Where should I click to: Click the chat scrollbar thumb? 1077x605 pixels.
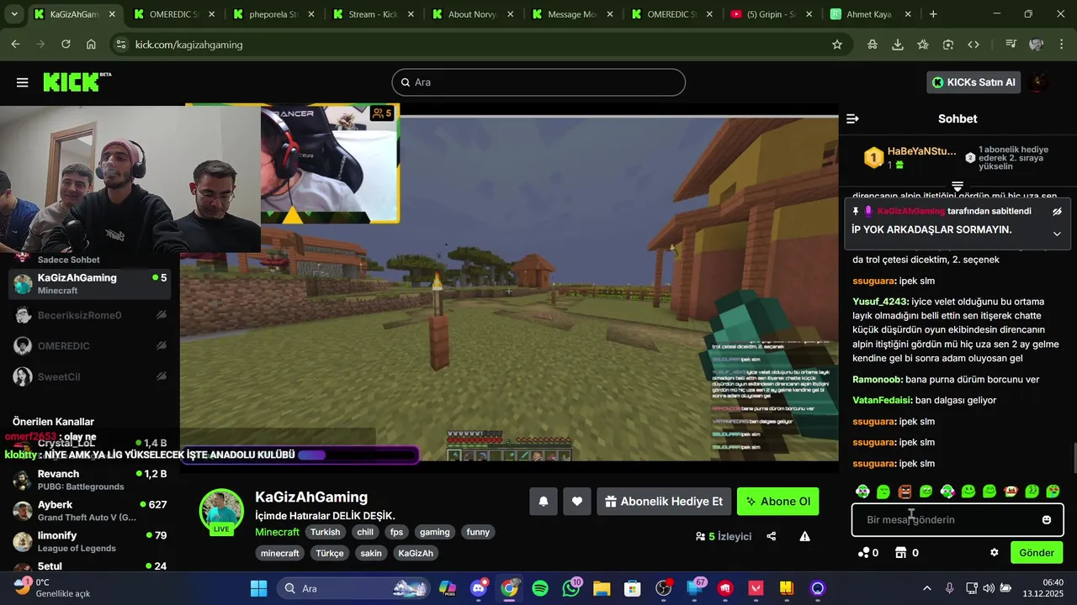(1074, 458)
